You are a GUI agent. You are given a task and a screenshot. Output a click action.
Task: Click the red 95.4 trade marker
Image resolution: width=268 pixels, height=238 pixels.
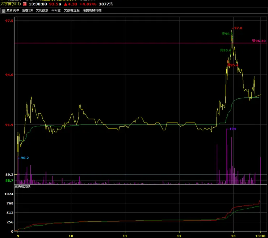[233, 65]
